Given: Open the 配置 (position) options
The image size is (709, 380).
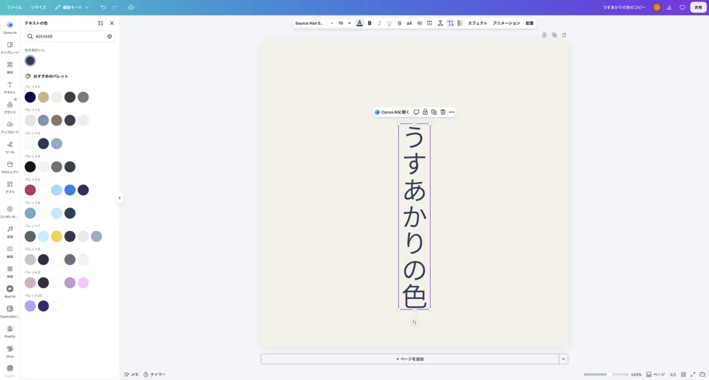Looking at the screenshot, I should 530,23.
